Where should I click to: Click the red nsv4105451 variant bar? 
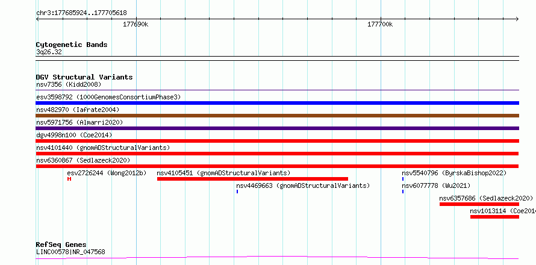point(252,179)
